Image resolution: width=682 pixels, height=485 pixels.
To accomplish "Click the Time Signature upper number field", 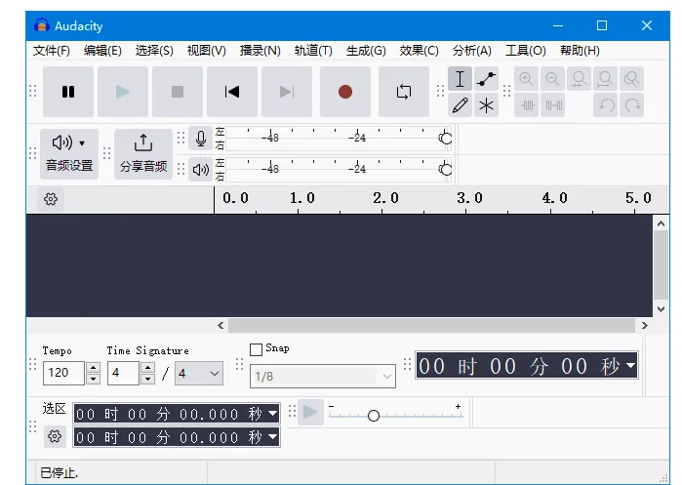I will (123, 373).
